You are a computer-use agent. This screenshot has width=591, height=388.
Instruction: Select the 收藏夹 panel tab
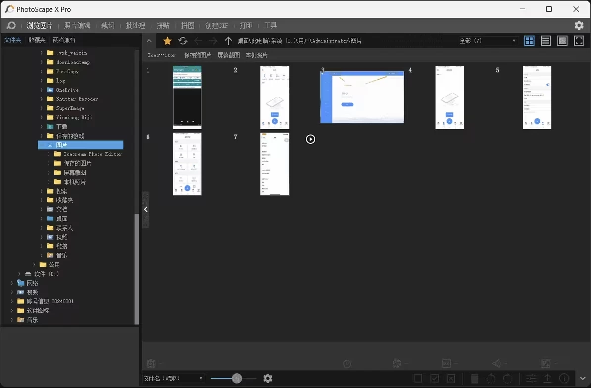pyautogui.click(x=37, y=40)
